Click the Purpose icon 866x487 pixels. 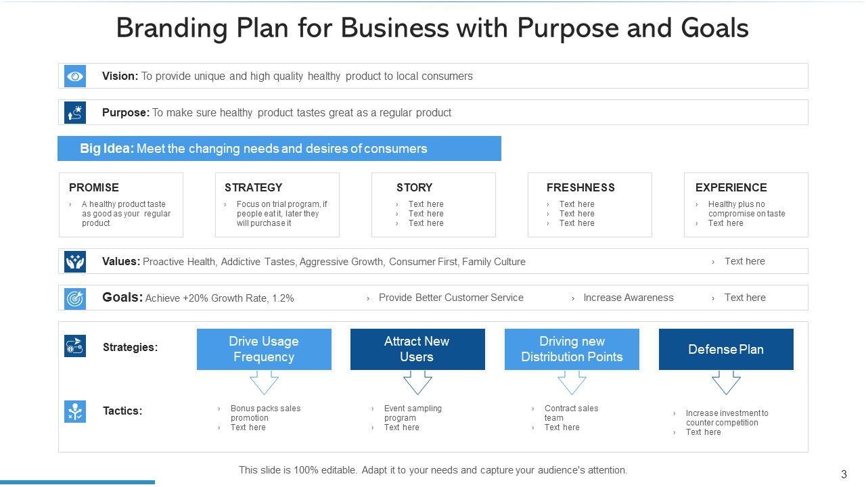(x=75, y=113)
